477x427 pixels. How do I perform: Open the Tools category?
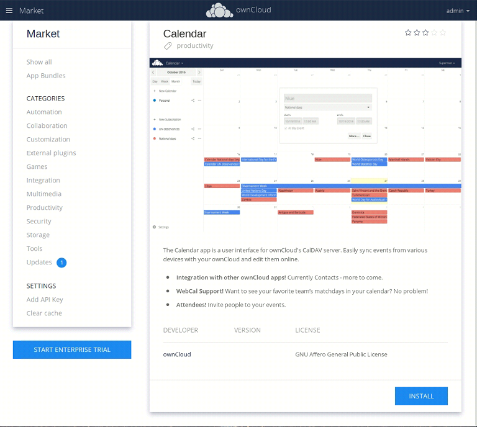pos(34,249)
